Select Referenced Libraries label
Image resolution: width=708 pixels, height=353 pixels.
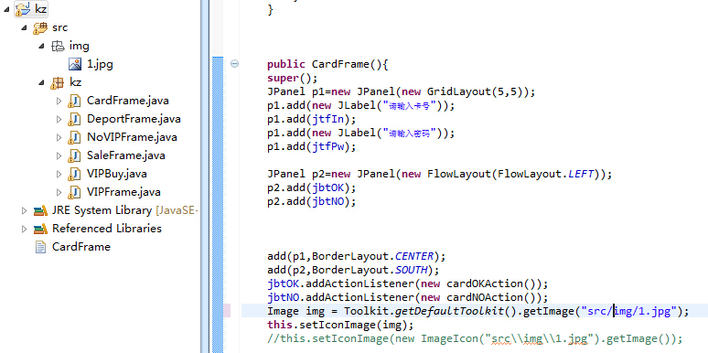point(106,229)
